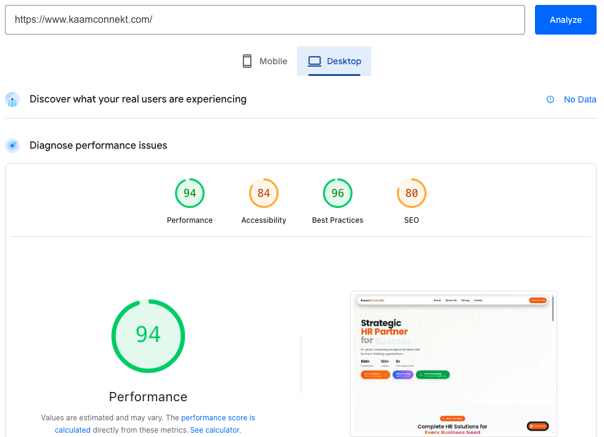Click the diagnose performance issues icon

(x=12, y=146)
